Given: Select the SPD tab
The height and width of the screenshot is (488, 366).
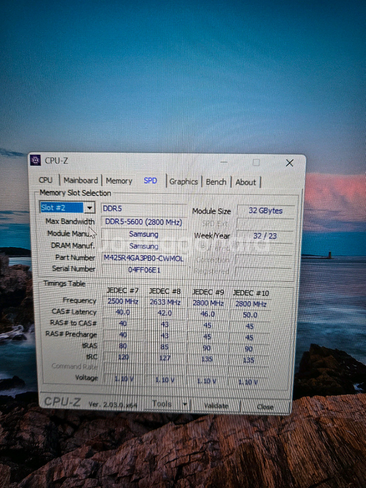Looking at the screenshot, I should click(x=150, y=181).
